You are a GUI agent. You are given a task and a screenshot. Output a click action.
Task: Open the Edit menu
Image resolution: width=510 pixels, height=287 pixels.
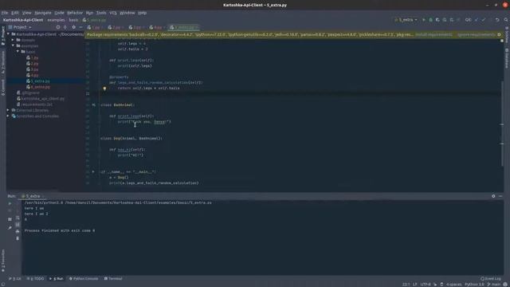tap(15, 13)
